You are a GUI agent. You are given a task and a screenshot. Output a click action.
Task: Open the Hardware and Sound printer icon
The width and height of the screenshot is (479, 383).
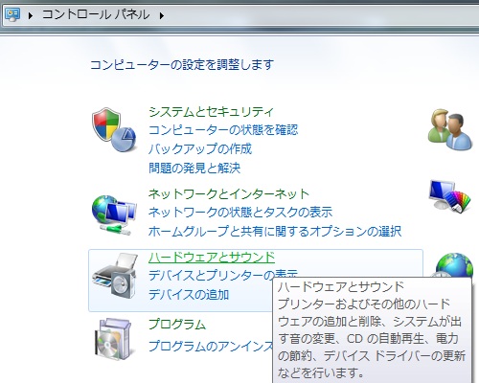[x=115, y=276]
